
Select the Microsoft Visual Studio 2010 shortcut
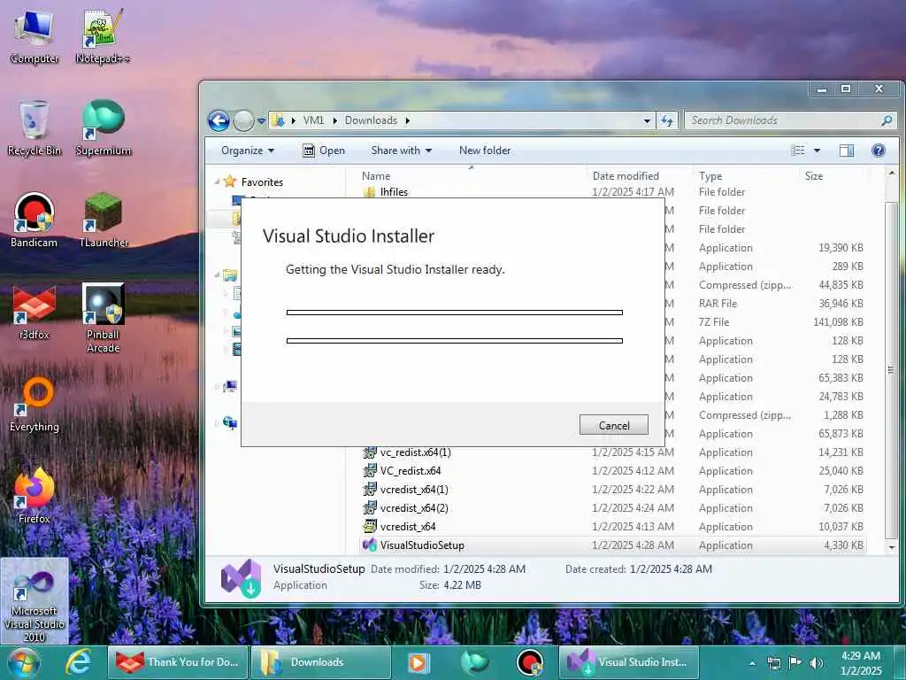(x=35, y=603)
